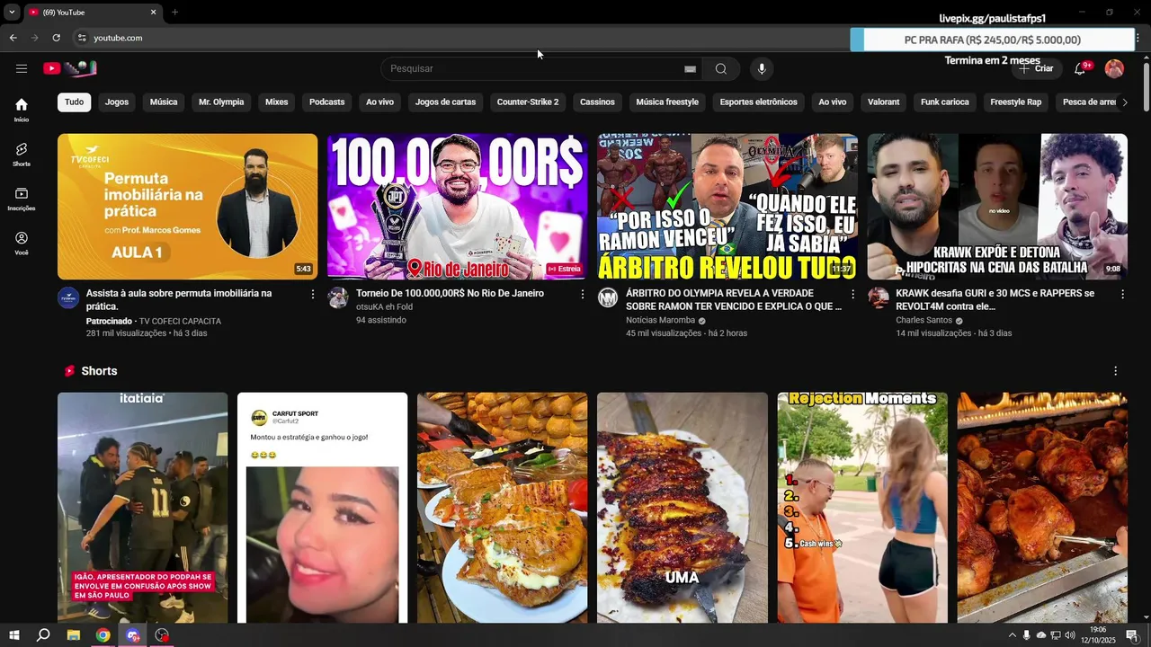Select the Valorant filter chip
This screenshot has width=1151, height=647.
[x=884, y=102]
